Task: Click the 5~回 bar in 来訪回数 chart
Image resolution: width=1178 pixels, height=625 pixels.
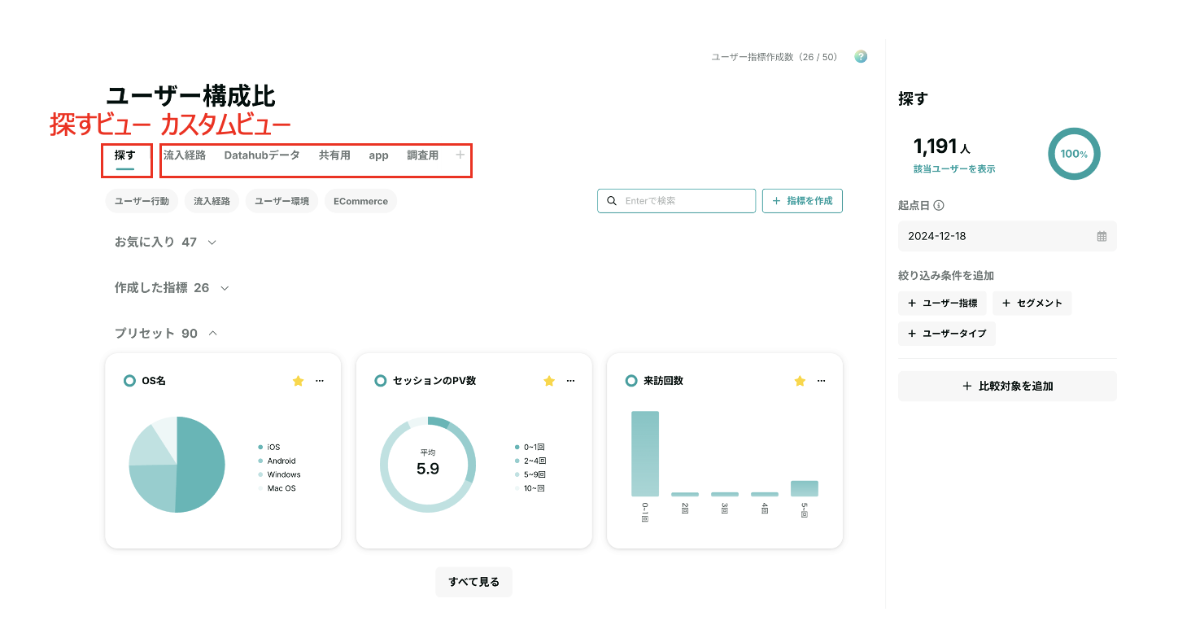Action: click(805, 488)
